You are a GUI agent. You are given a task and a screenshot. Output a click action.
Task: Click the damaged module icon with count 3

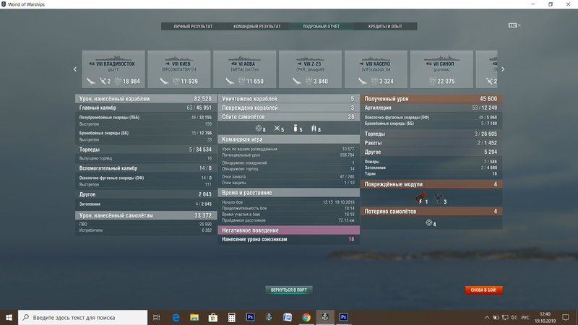pyautogui.click(x=439, y=199)
